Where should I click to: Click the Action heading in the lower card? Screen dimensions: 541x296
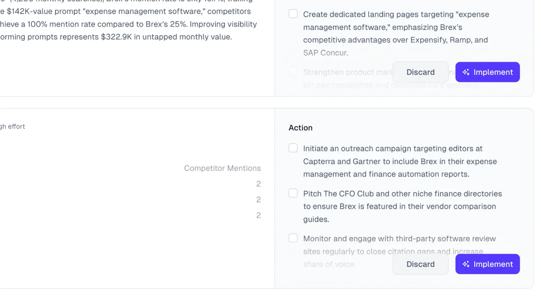pos(301,128)
